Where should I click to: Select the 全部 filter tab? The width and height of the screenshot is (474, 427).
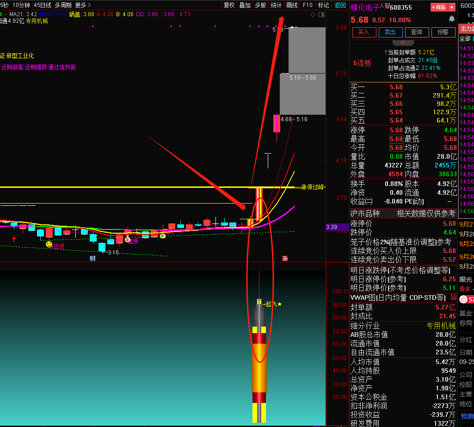pyautogui.click(x=465, y=38)
